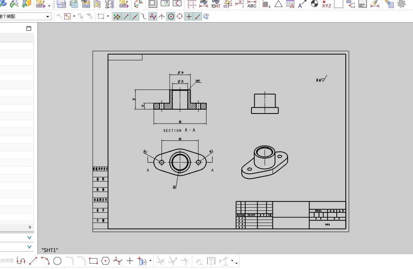This screenshot has width=413, height=269.
Task: Click the 10H7 fit tolerance icon
Action: (x=215, y=4)
